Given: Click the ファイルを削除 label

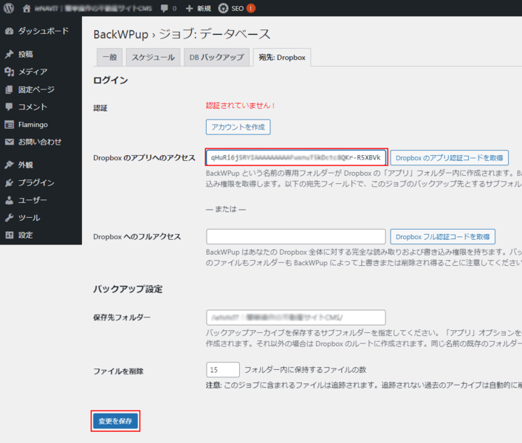Looking at the screenshot, I should pos(118,371).
